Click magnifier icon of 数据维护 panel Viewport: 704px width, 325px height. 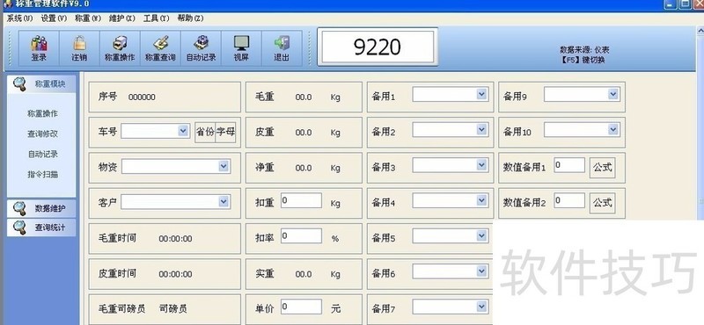[x=18, y=208]
